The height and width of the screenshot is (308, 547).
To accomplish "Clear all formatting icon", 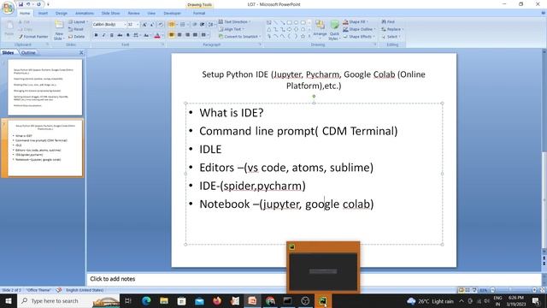I will [161, 25].
